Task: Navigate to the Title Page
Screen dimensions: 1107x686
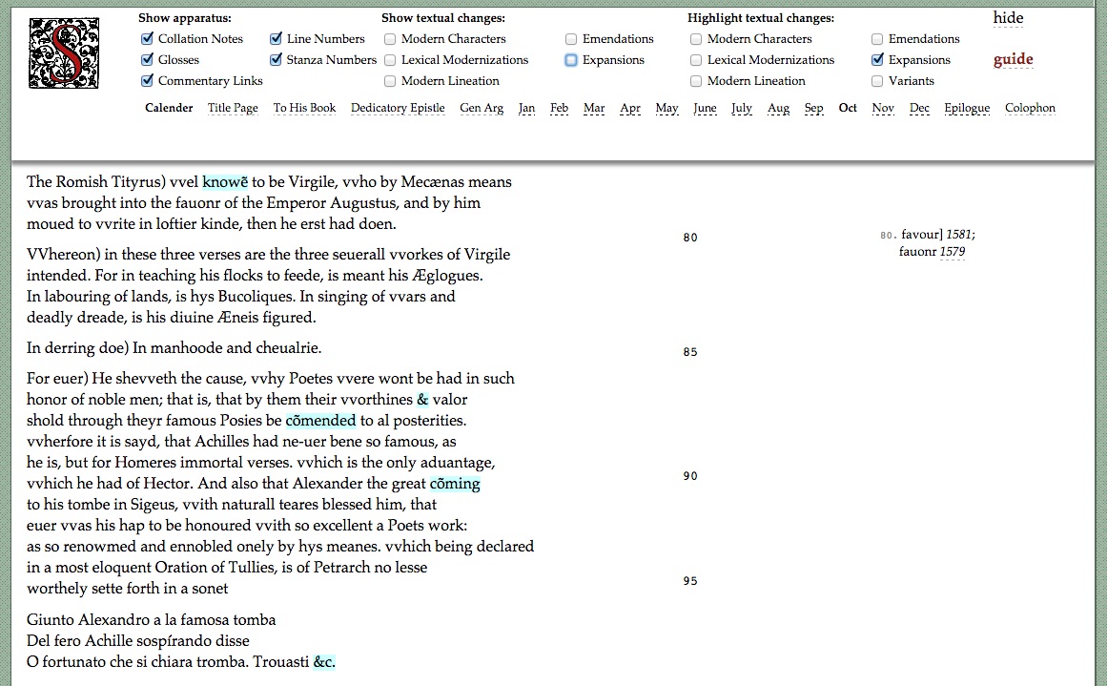Action: (x=233, y=108)
